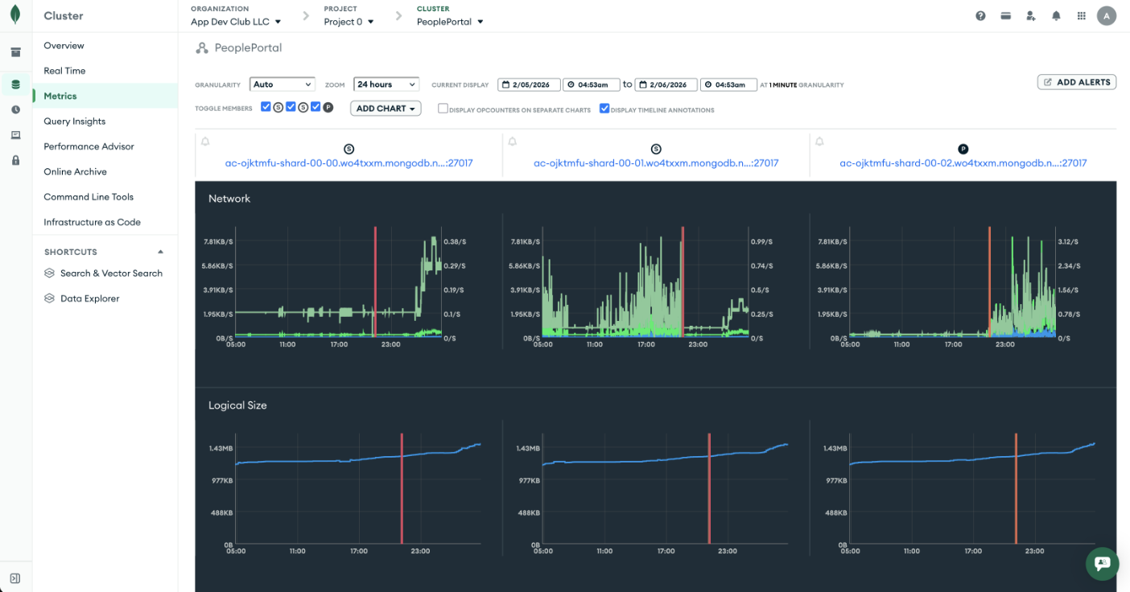Open the Zoom 24 hours dropdown
Image resolution: width=1130 pixels, height=592 pixels.
click(386, 84)
